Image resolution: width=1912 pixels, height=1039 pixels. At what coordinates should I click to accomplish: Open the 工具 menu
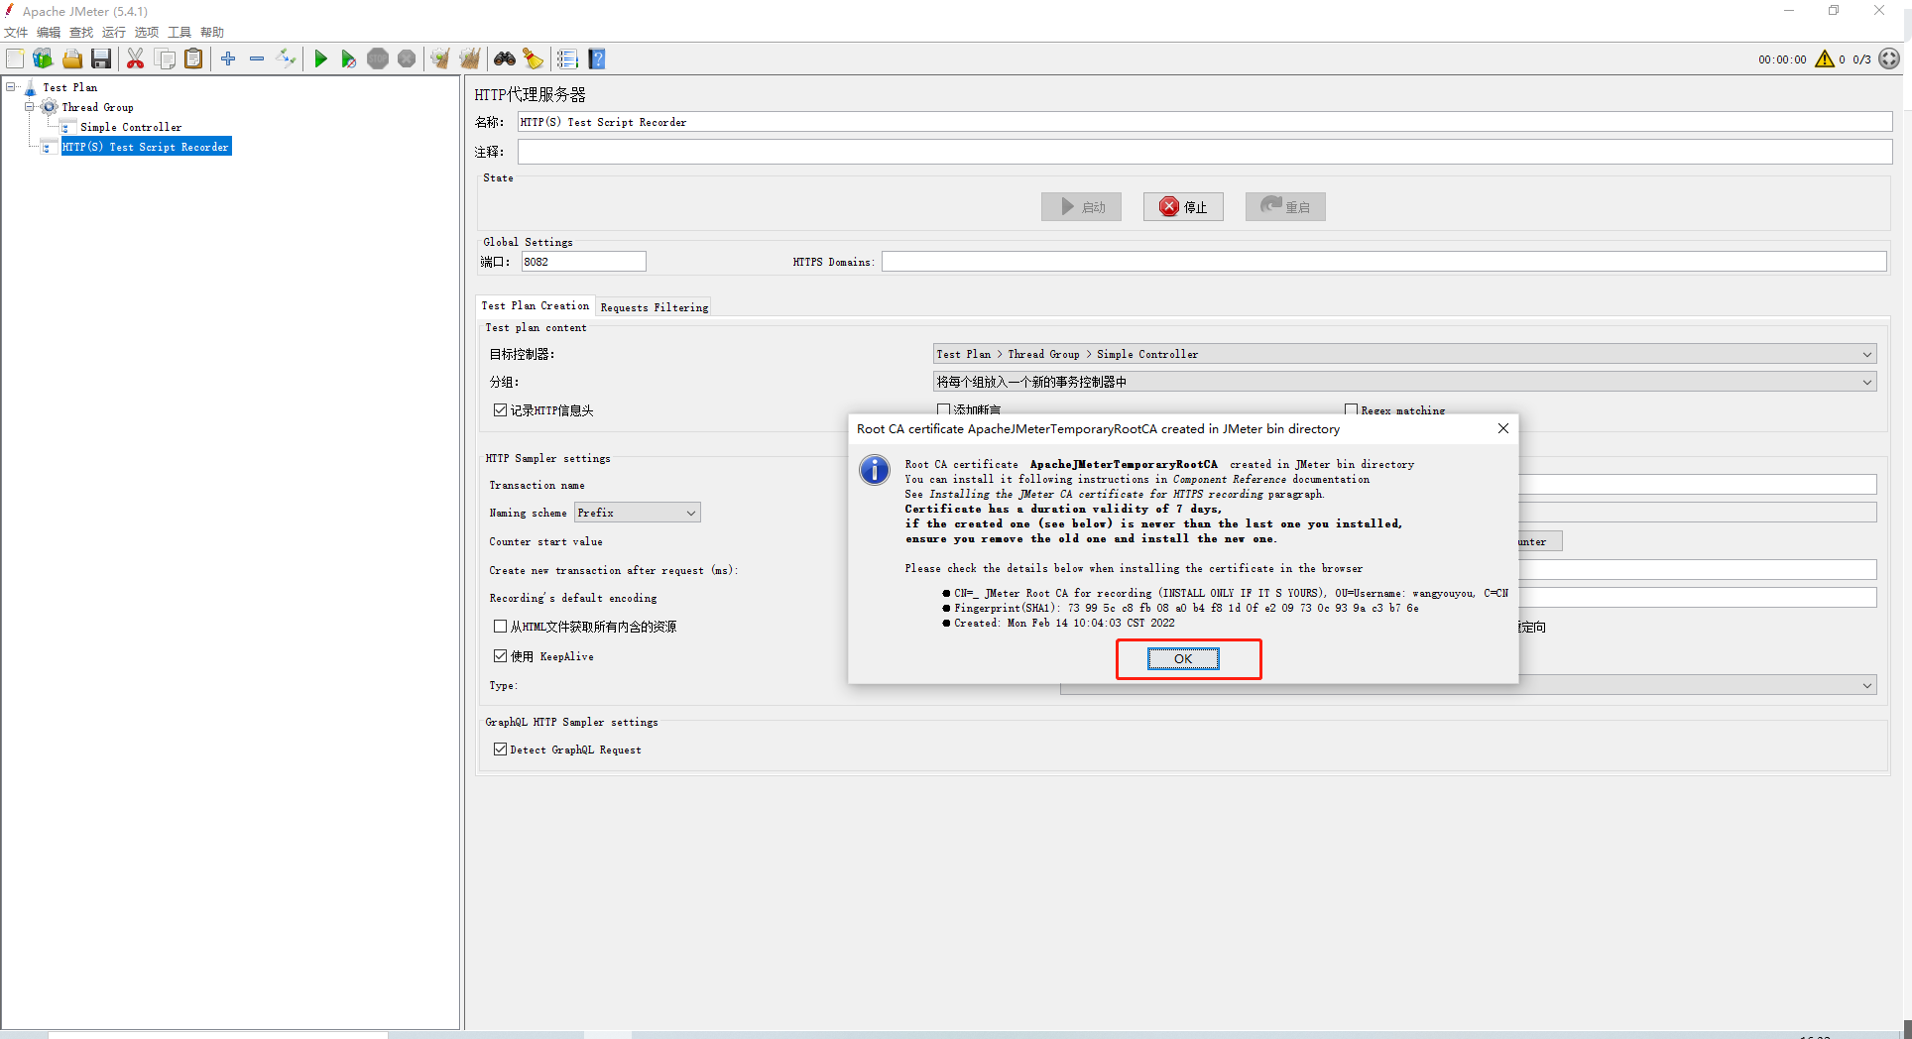tap(179, 32)
